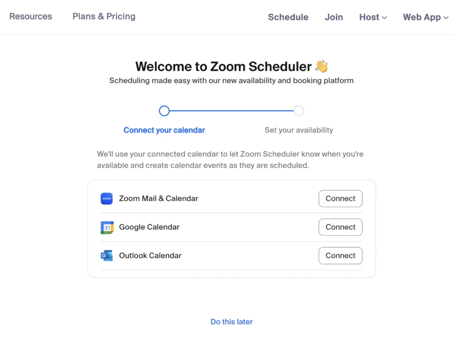The height and width of the screenshot is (353, 453).
Task: Click the '31' on the Google Calendar icon
Action: point(107,227)
